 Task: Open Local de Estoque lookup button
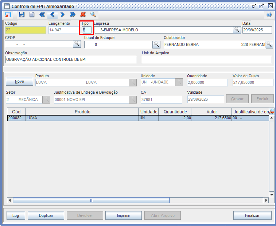pyautogui.click(x=156, y=44)
